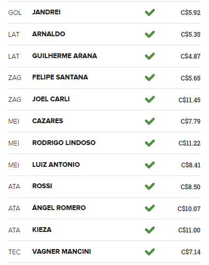Select the Guilherme Arana player name
209x265 pixels.
point(65,56)
